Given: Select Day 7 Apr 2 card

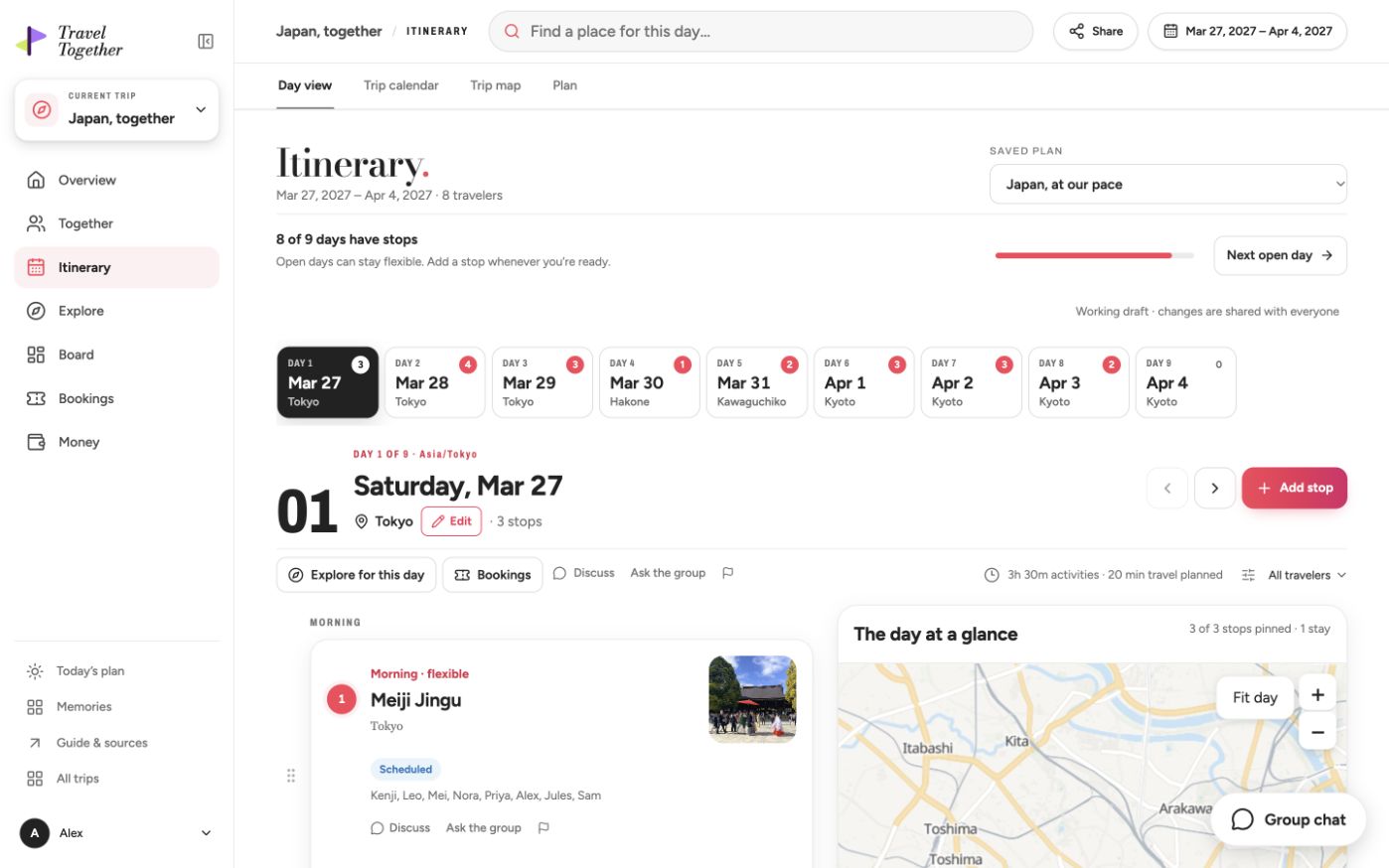Looking at the screenshot, I should tap(972, 382).
